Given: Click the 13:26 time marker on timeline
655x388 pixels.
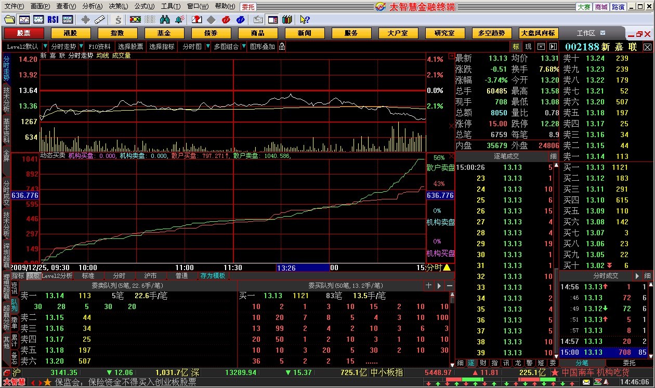Looking at the screenshot, I should (286, 267).
